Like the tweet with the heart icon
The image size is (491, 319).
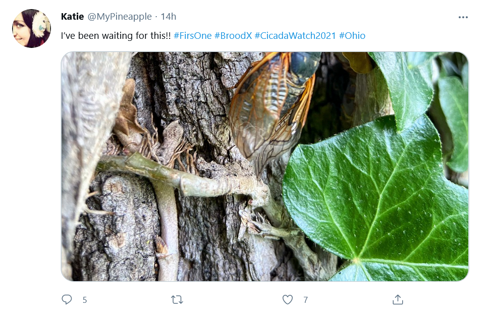click(288, 300)
